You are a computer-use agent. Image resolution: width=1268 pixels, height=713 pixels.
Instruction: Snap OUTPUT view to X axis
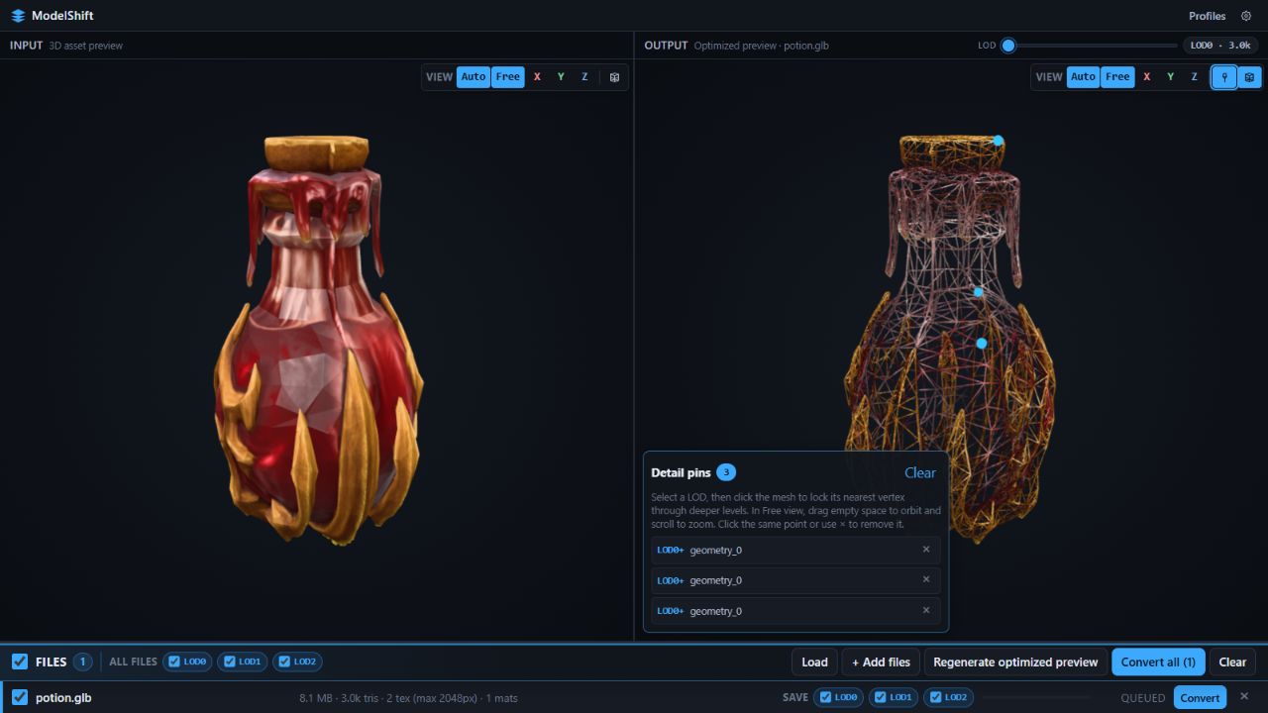coord(1147,77)
